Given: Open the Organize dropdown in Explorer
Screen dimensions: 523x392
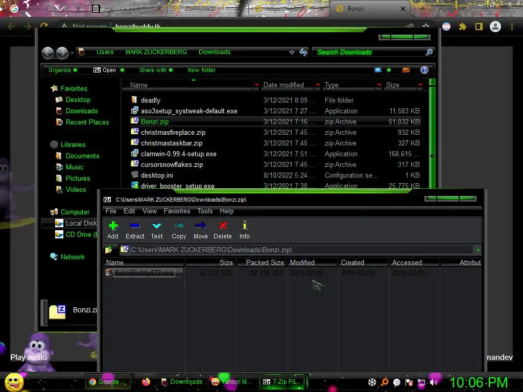Looking at the screenshot, I should [x=63, y=70].
